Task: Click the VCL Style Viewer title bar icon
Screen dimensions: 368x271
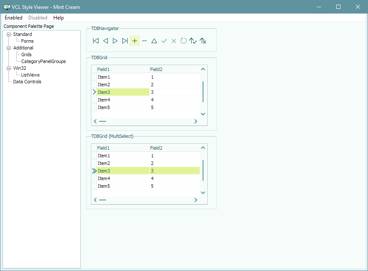Action: click(7, 7)
